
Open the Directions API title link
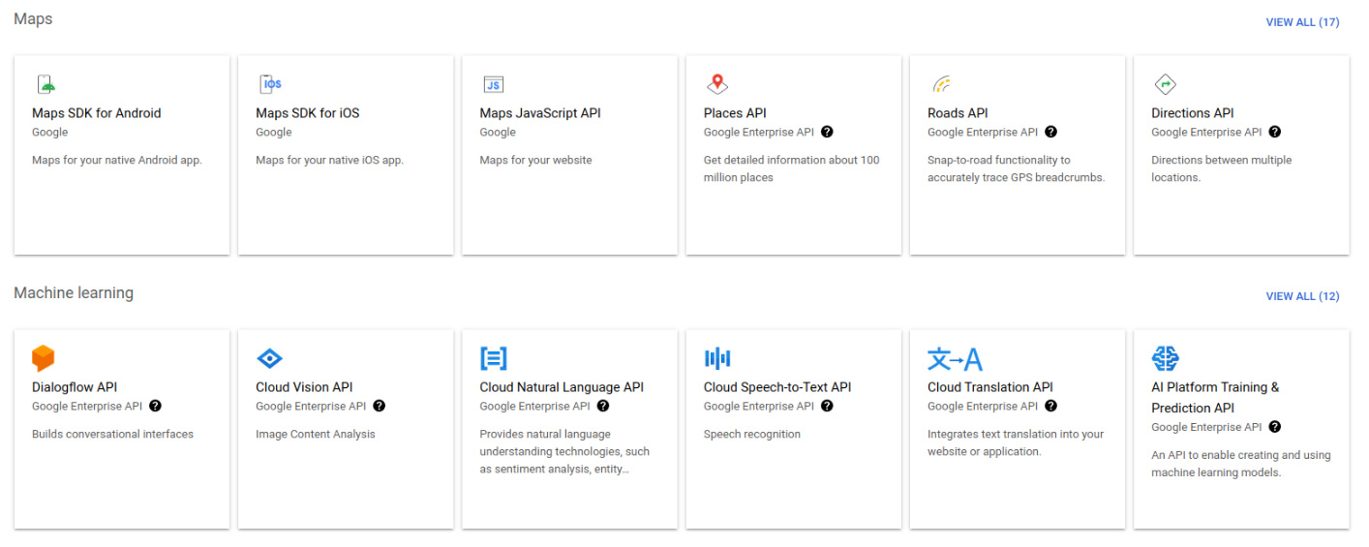(1192, 113)
